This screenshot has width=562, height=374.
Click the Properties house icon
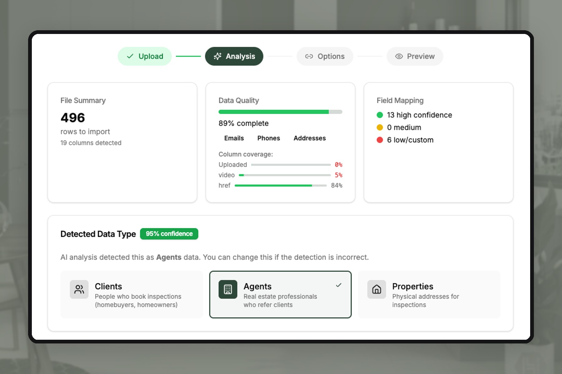[377, 289]
